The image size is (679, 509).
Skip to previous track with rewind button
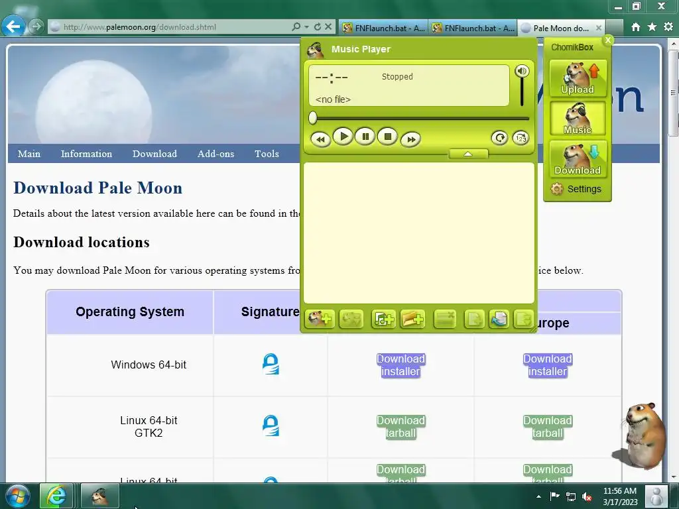321,139
